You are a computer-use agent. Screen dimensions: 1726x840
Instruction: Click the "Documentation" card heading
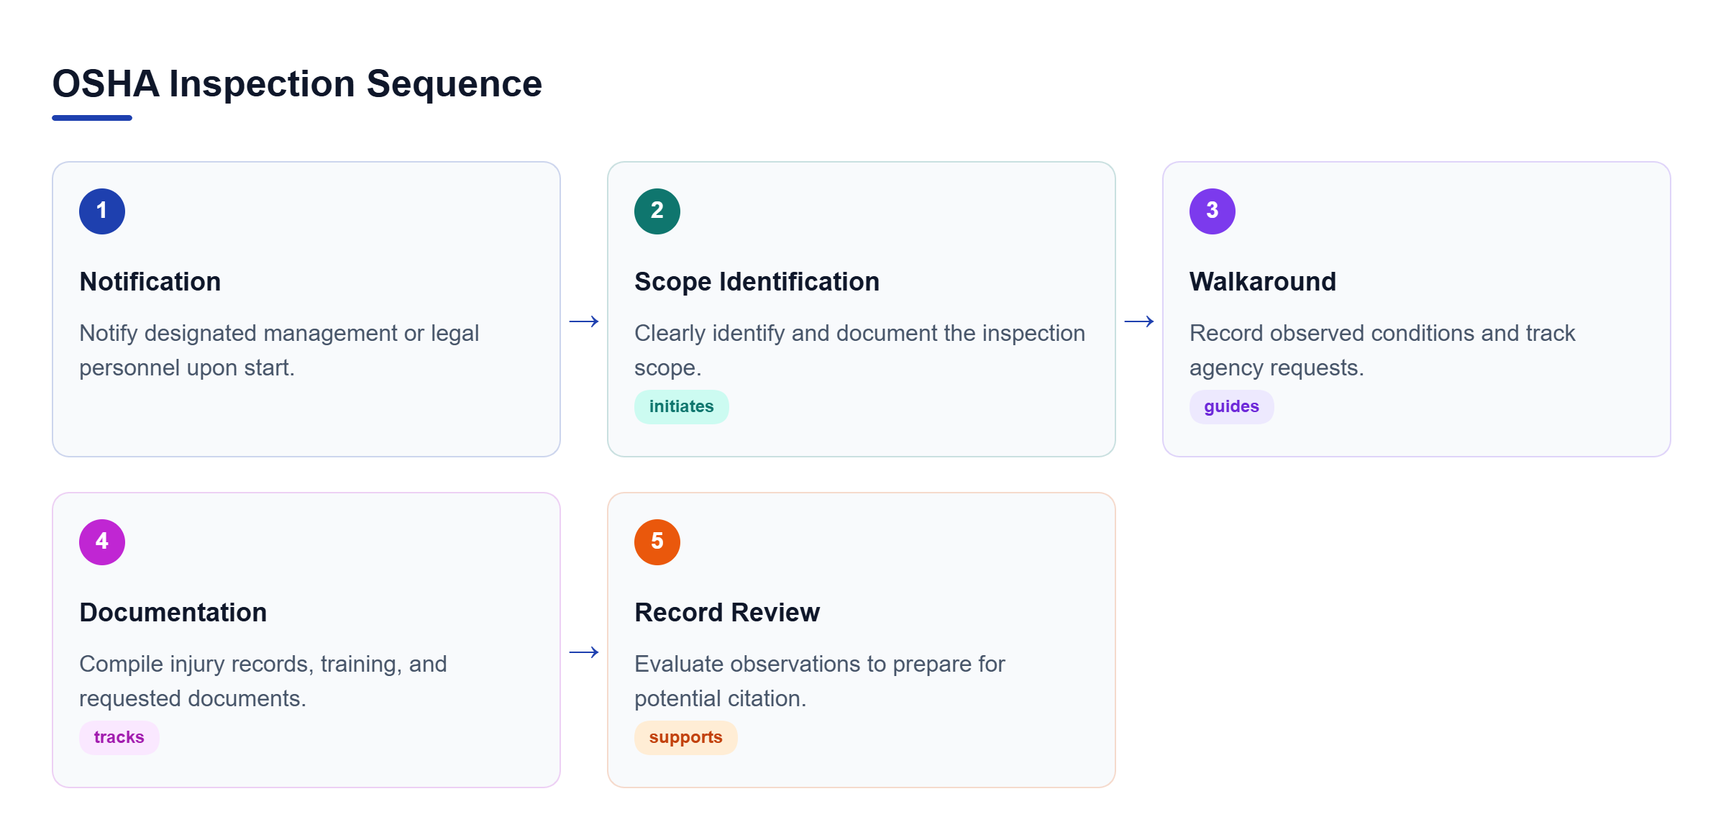173,613
